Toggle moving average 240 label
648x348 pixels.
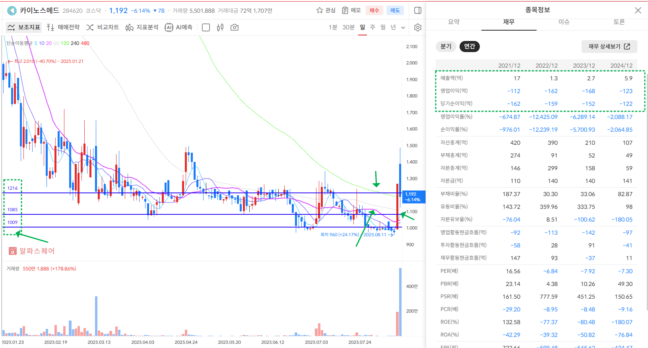pyautogui.click(x=75, y=43)
